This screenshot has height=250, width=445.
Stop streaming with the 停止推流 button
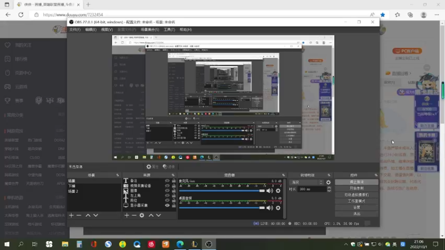[x=357, y=182]
